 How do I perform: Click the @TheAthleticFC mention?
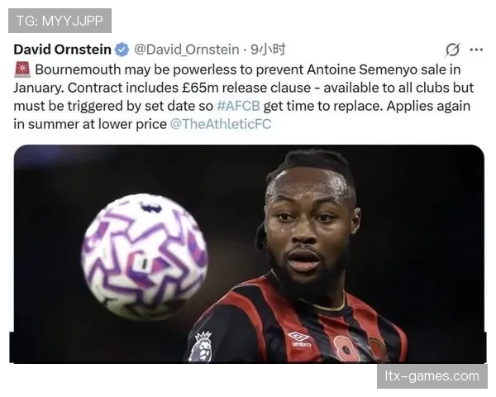pyautogui.click(x=221, y=124)
